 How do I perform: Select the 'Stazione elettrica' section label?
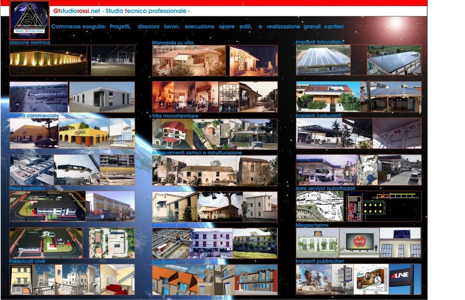click(30, 43)
